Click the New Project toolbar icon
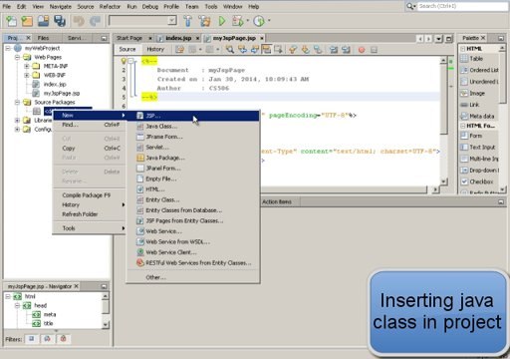510x359 pixels. click(x=27, y=21)
